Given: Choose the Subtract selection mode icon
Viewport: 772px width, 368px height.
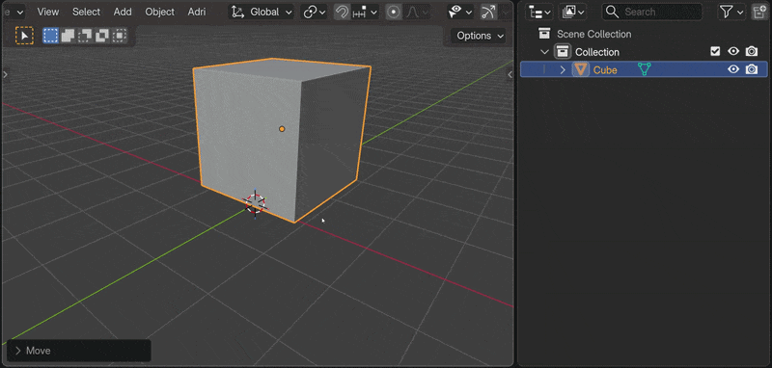Looking at the screenshot, I should (85, 36).
